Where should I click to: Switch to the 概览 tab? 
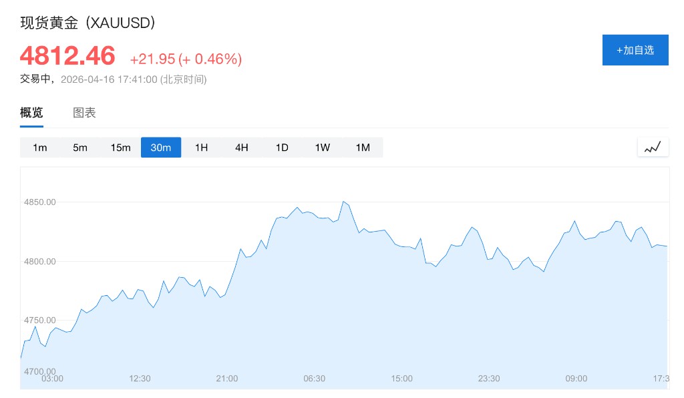tap(31, 113)
